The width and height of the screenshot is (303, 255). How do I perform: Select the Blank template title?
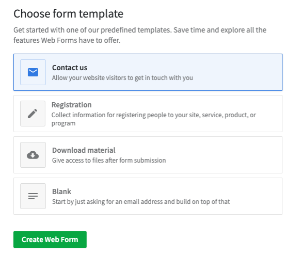pos(61,192)
